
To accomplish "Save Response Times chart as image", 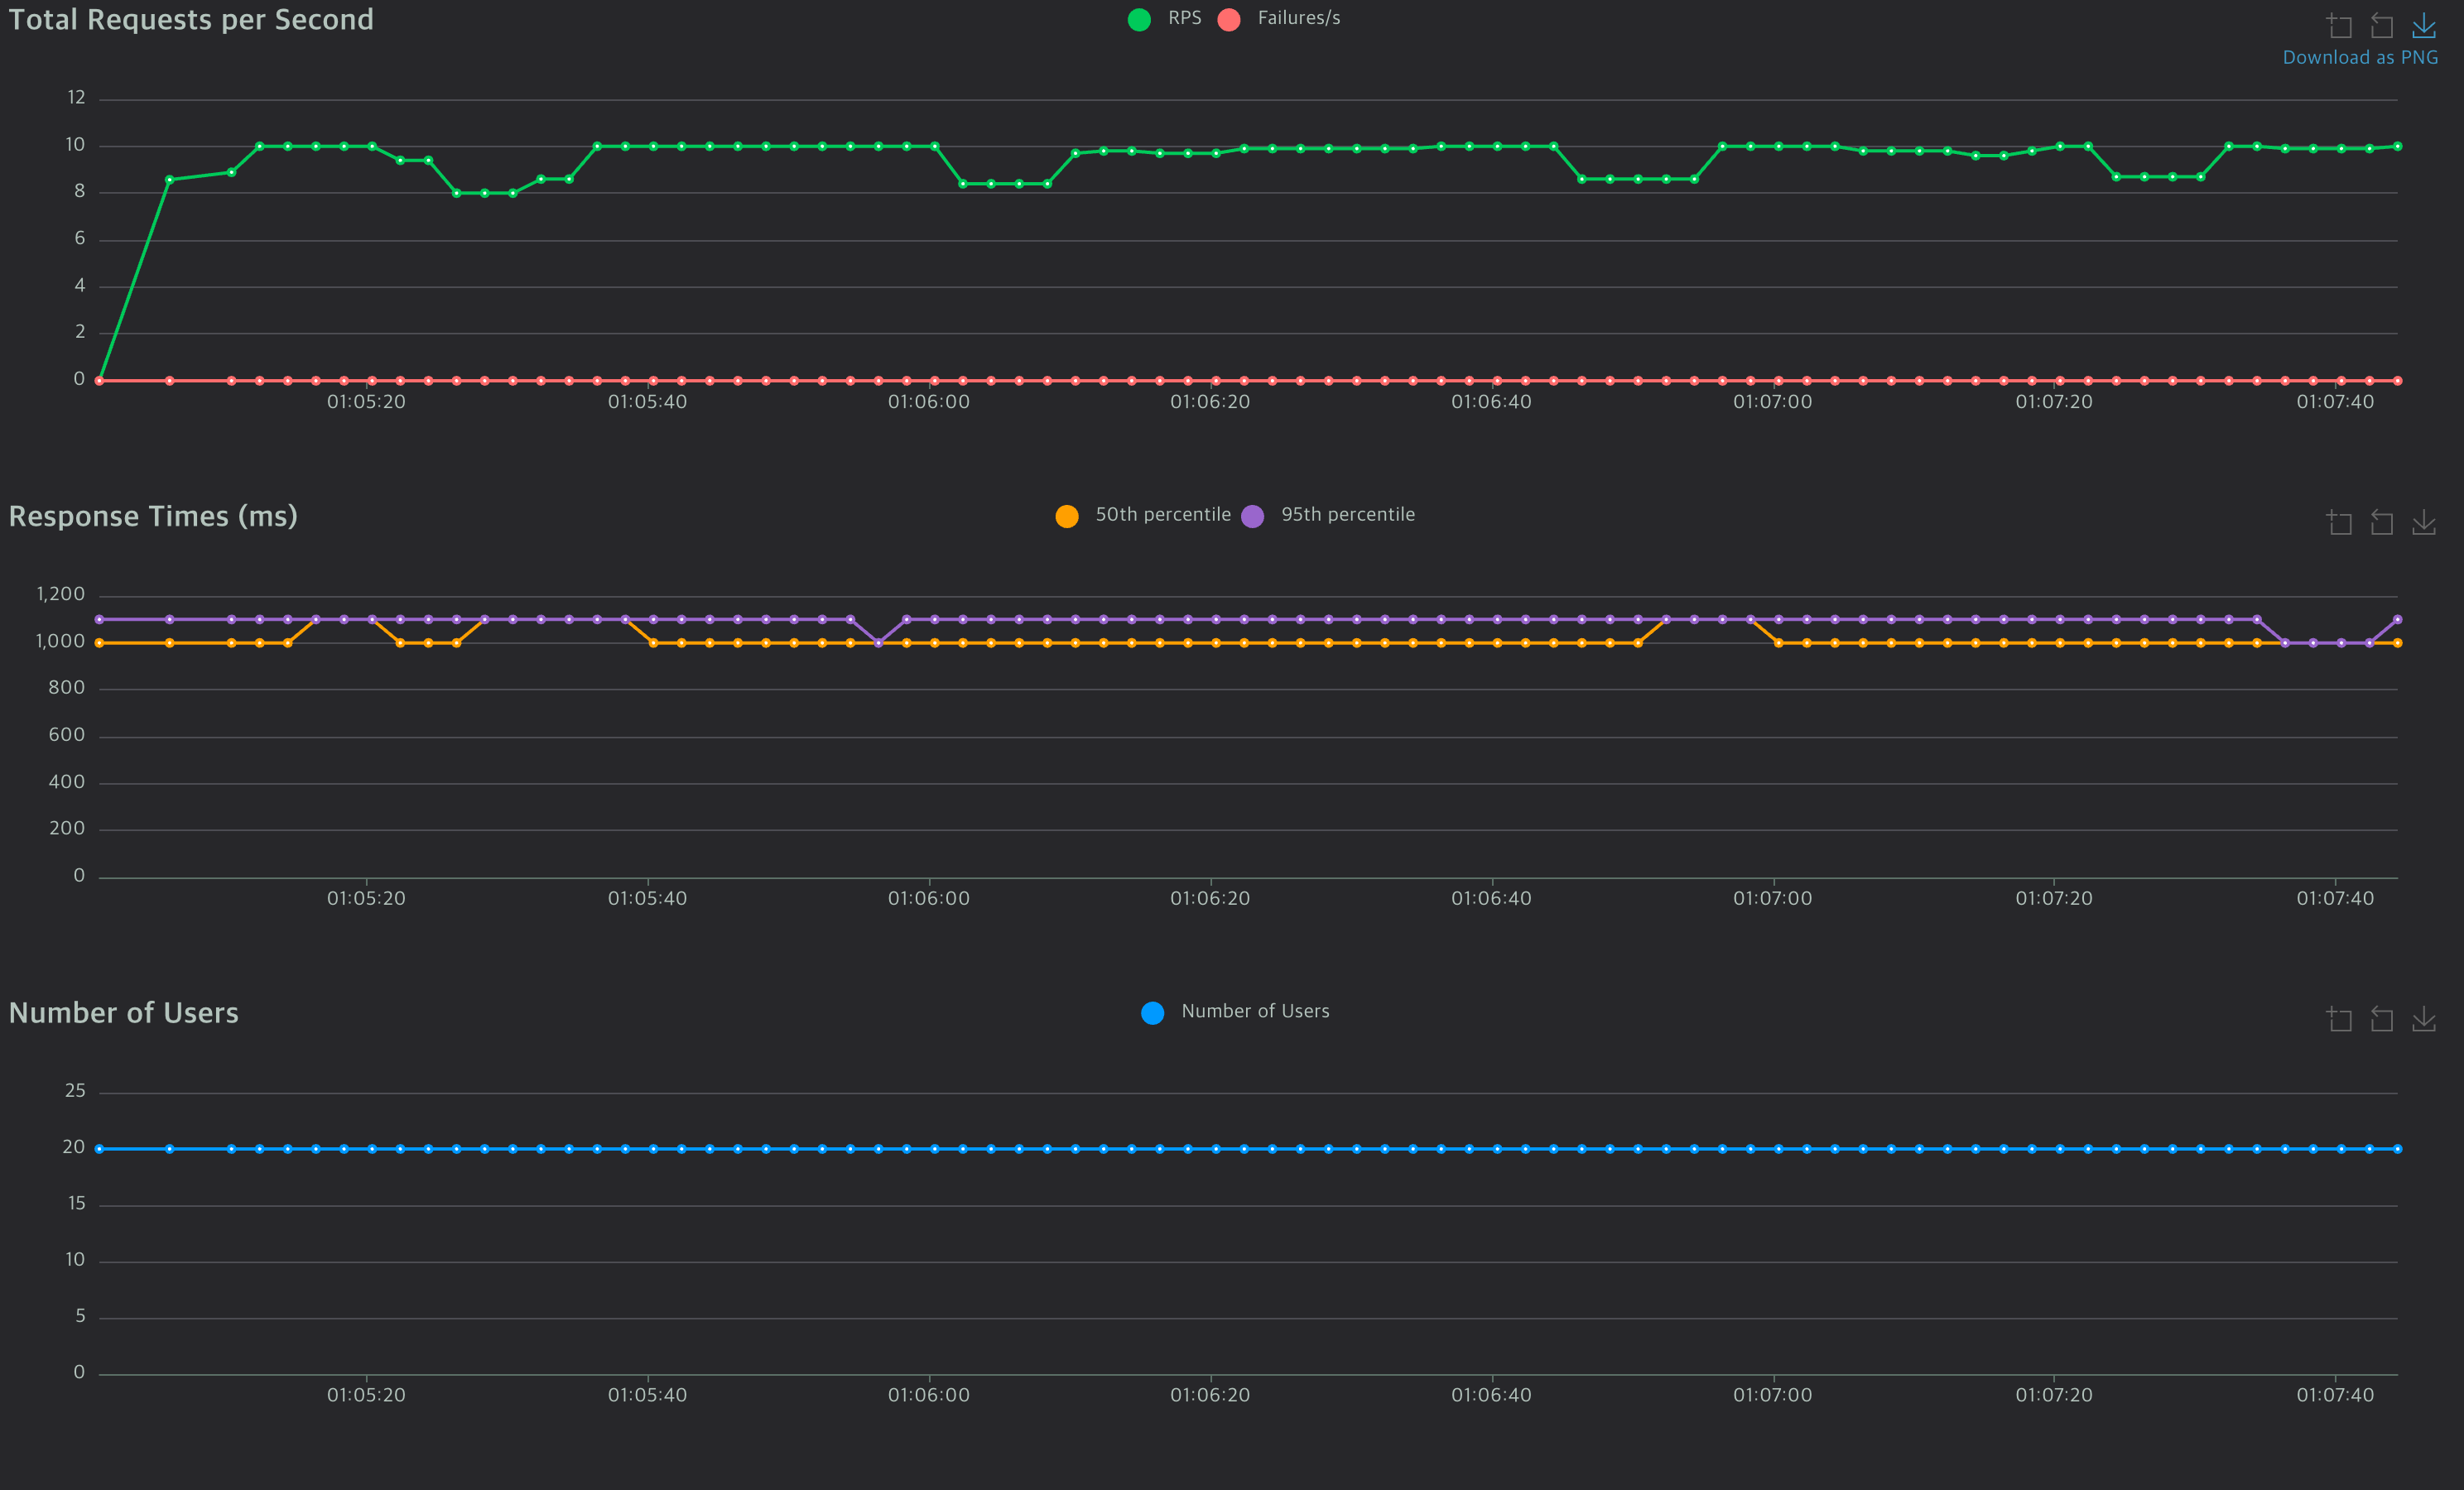I will coord(2423,522).
